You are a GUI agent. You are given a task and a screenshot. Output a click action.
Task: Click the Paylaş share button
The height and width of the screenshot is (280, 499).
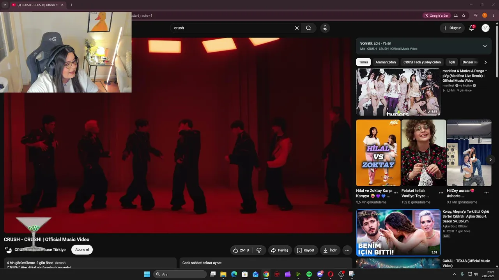(x=280, y=250)
